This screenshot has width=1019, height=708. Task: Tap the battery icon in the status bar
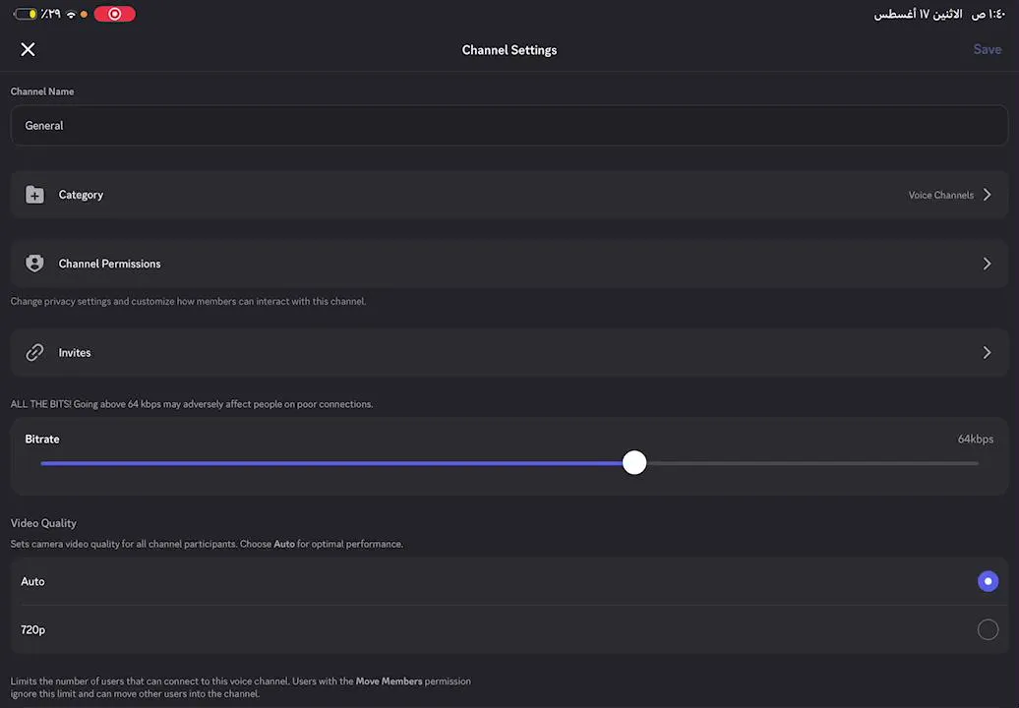[x=26, y=14]
